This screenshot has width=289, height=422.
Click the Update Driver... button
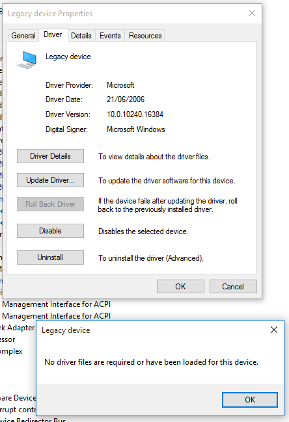(50, 180)
